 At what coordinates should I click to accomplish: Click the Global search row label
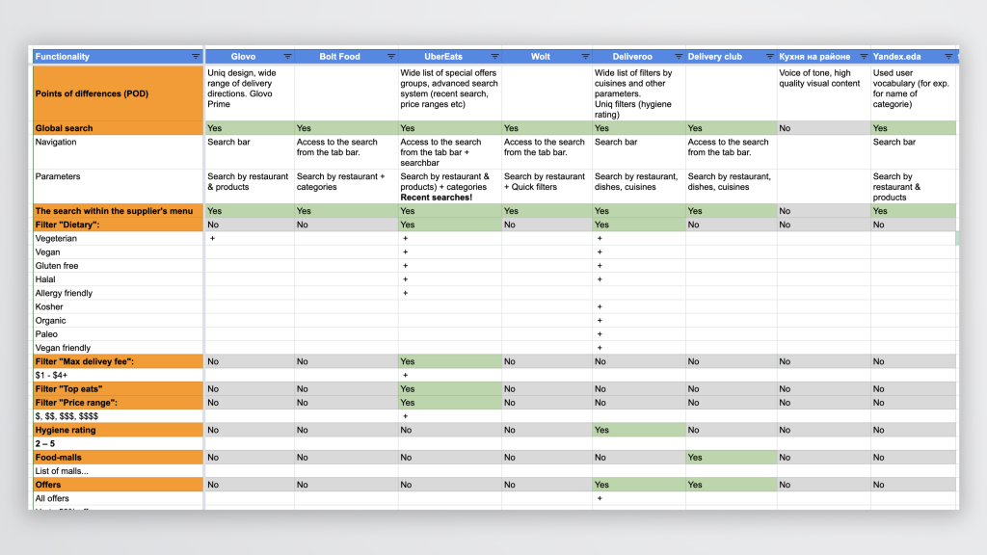tap(118, 128)
